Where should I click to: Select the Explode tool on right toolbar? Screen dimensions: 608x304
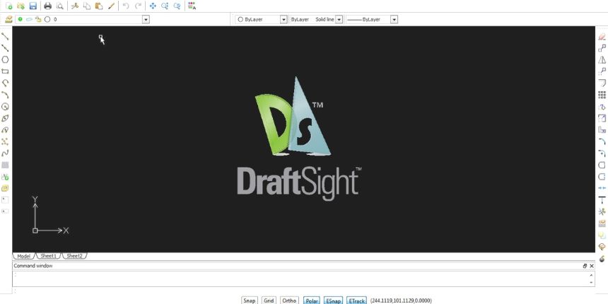602,258
